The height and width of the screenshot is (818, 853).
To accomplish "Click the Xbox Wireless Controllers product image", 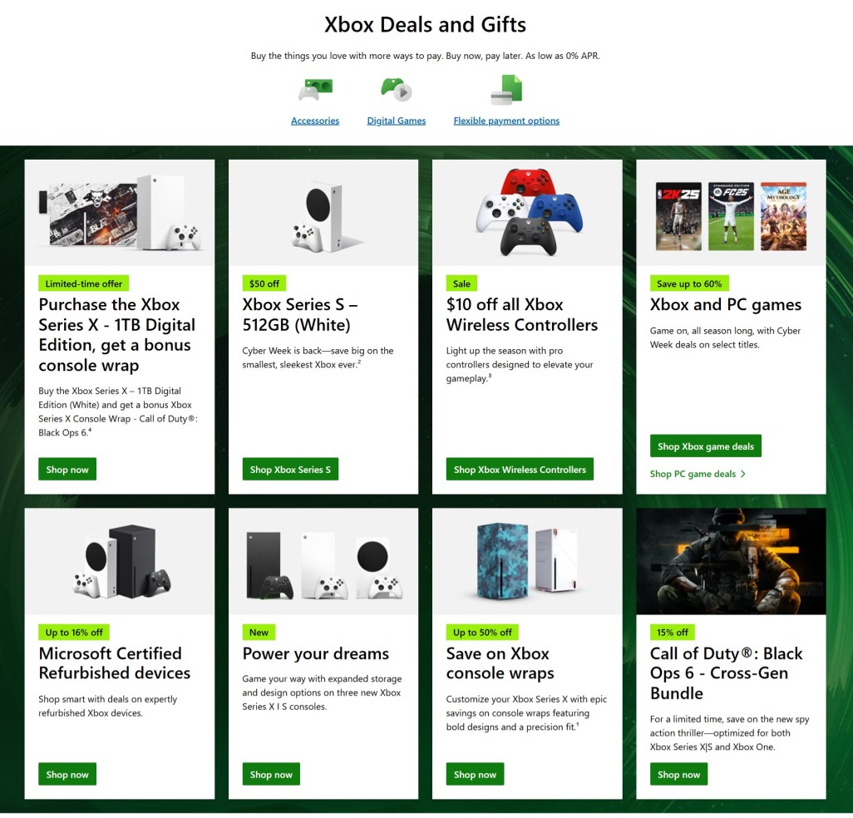I will [526, 210].
